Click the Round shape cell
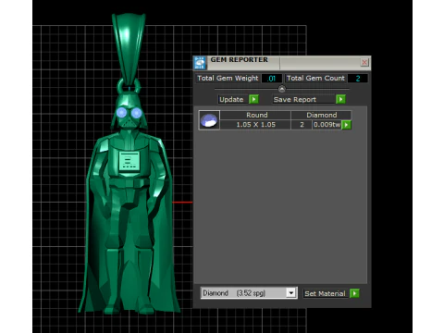 [x=256, y=115]
